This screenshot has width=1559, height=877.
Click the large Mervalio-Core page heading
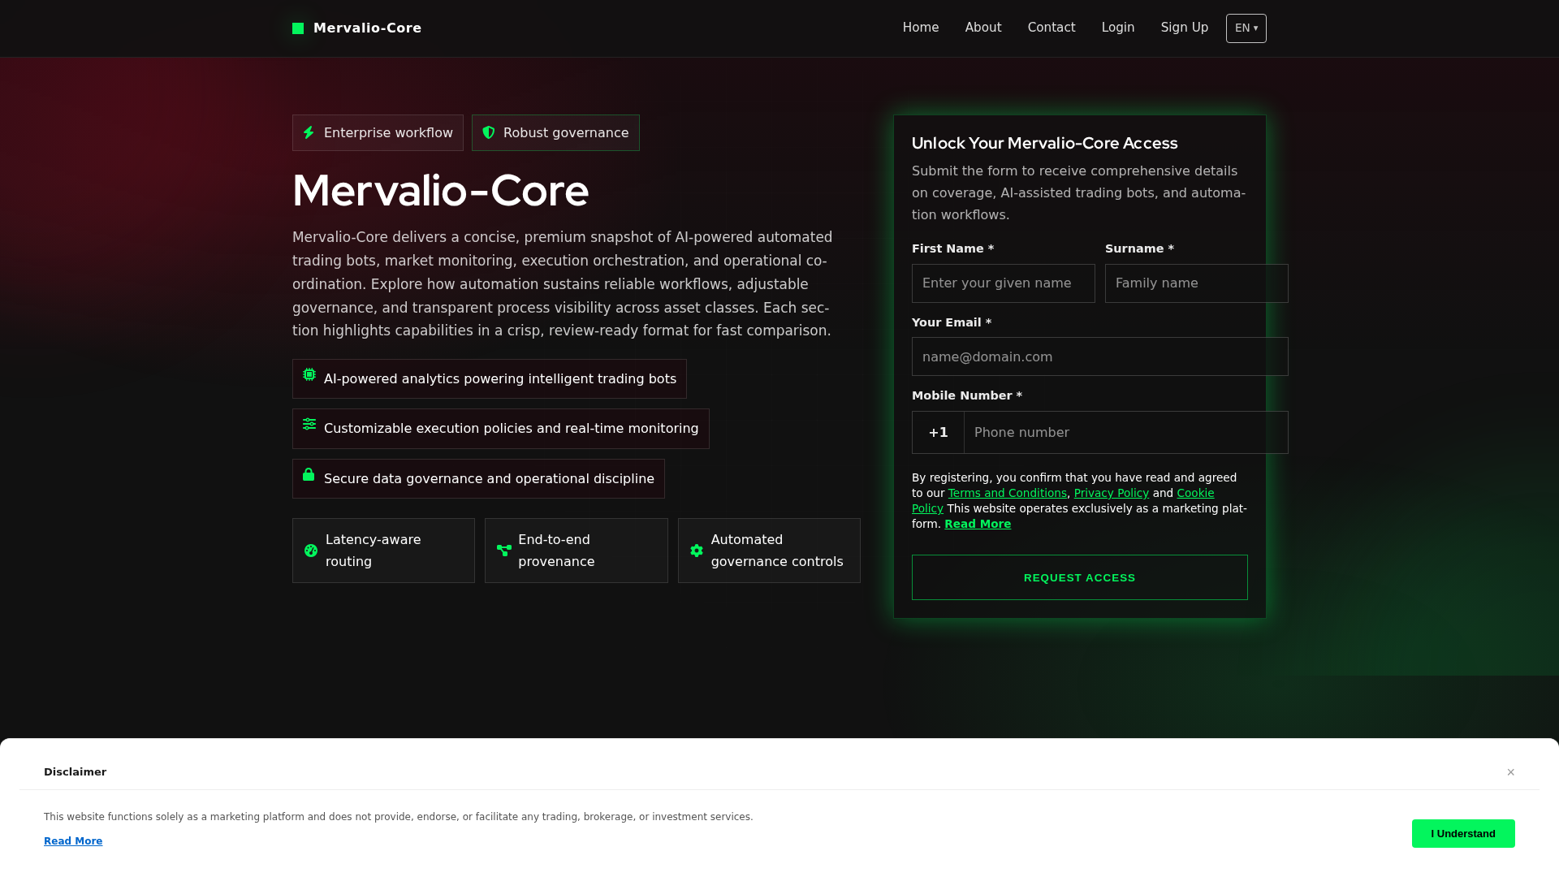point(440,191)
